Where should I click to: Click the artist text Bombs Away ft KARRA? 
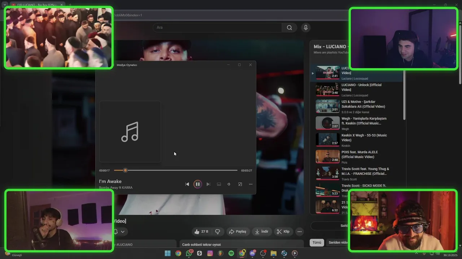pos(115,187)
